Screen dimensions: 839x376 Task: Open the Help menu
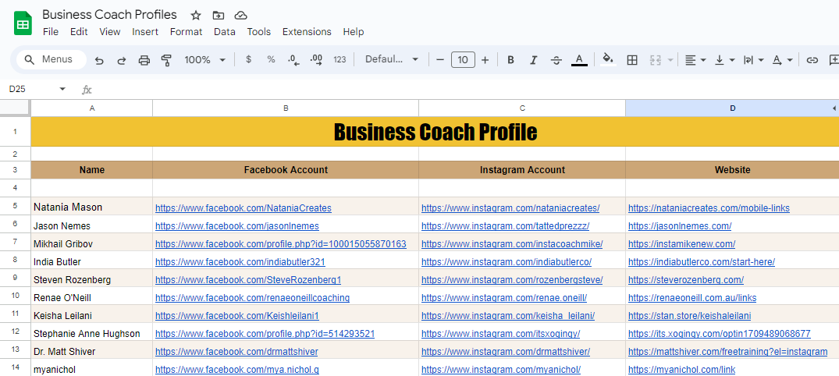(354, 32)
